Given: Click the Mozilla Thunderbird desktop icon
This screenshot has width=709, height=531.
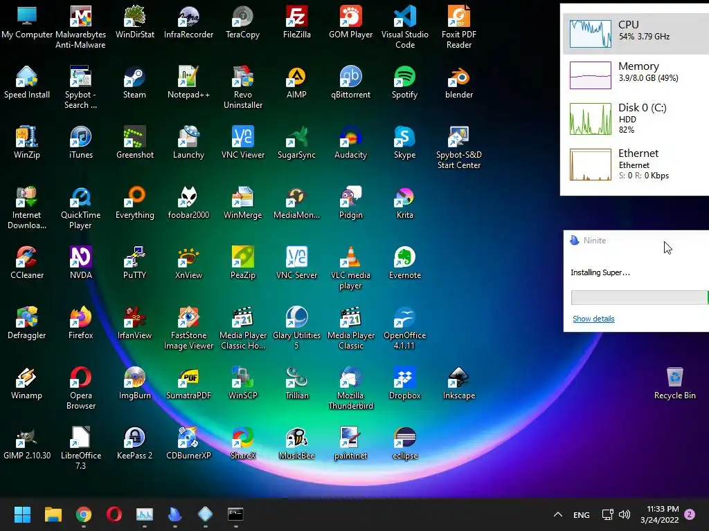Looking at the screenshot, I should (351, 387).
